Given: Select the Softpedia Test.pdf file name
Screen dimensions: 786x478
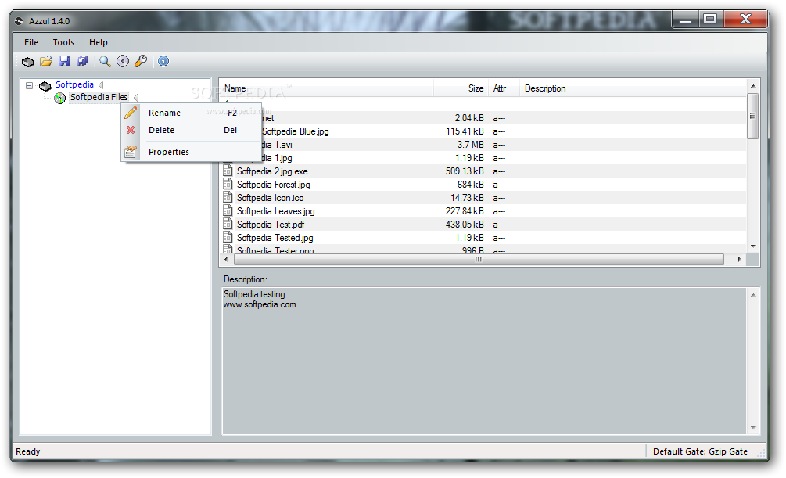Looking at the screenshot, I should (x=271, y=225).
